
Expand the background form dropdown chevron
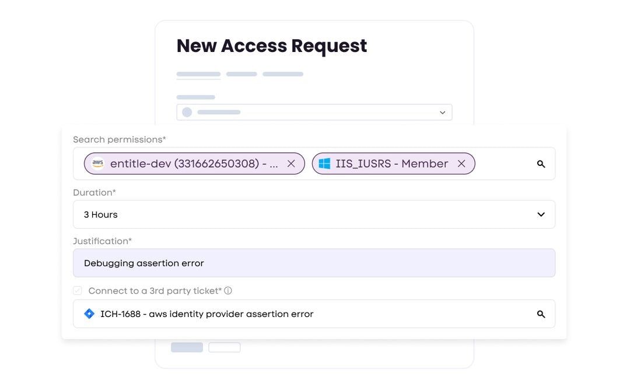coord(442,113)
